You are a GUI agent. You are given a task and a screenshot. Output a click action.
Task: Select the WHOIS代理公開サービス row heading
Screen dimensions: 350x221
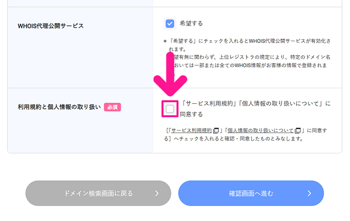click(50, 26)
